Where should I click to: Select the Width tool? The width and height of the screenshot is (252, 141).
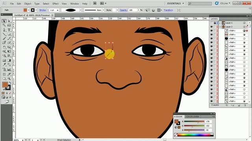4,51
